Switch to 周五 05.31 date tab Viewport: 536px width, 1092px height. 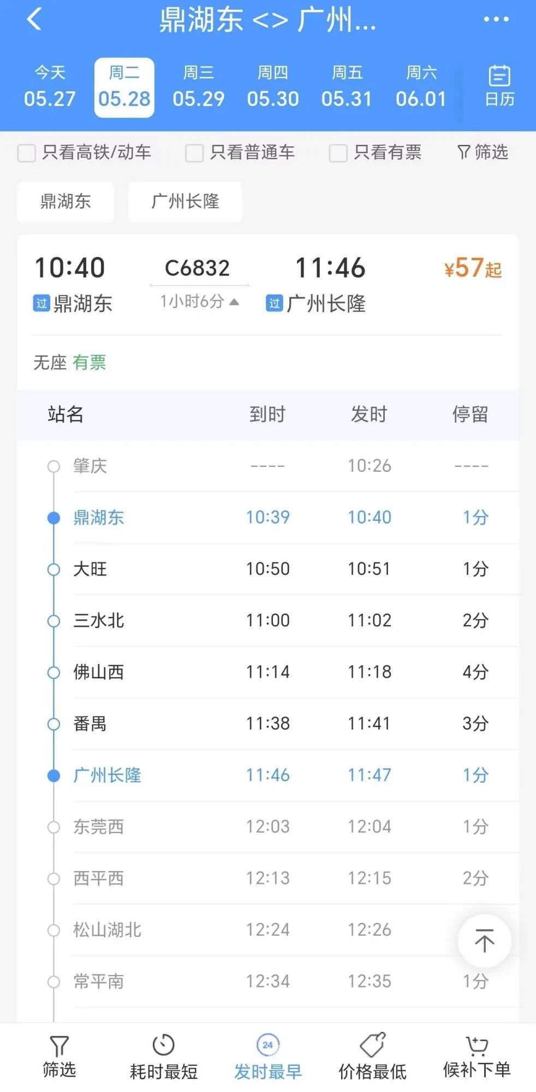[x=347, y=87]
